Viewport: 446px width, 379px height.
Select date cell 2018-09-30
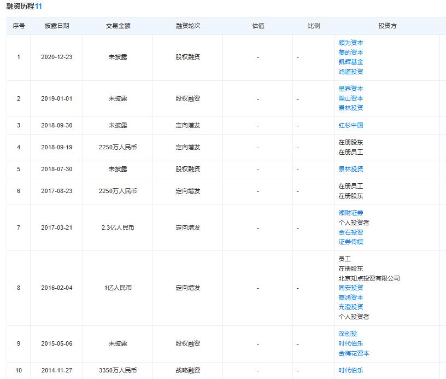pyautogui.click(x=57, y=125)
